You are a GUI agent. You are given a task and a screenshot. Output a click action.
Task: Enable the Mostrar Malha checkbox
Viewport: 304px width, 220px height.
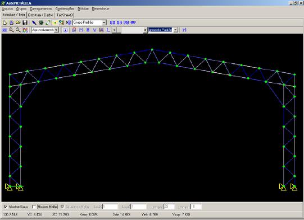[34, 207]
